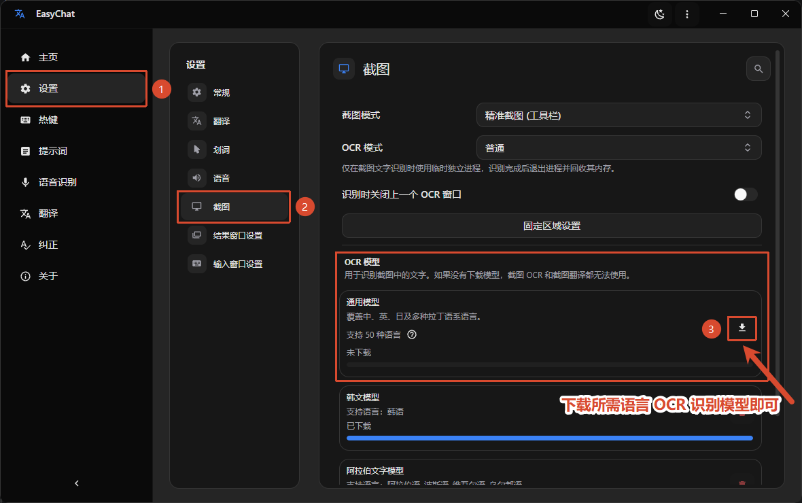Select 划词 cursor icon settings category
Image resolution: width=802 pixels, height=503 pixels.
pos(197,150)
